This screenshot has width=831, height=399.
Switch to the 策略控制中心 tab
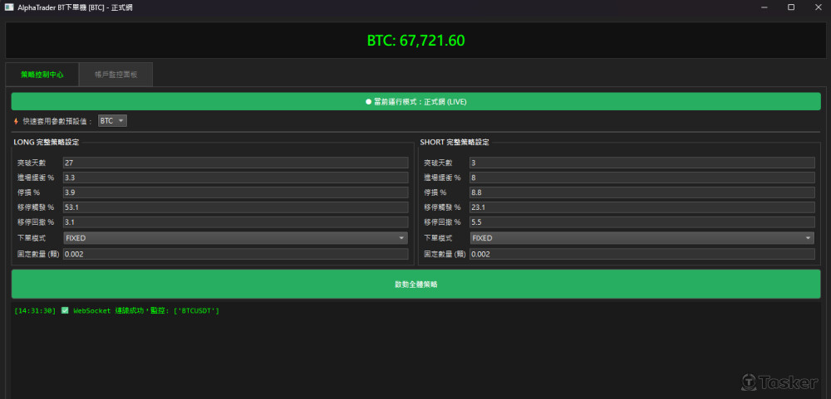point(42,75)
